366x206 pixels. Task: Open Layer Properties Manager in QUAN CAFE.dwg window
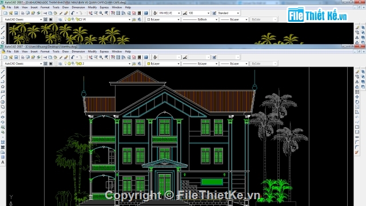point(60,19)
